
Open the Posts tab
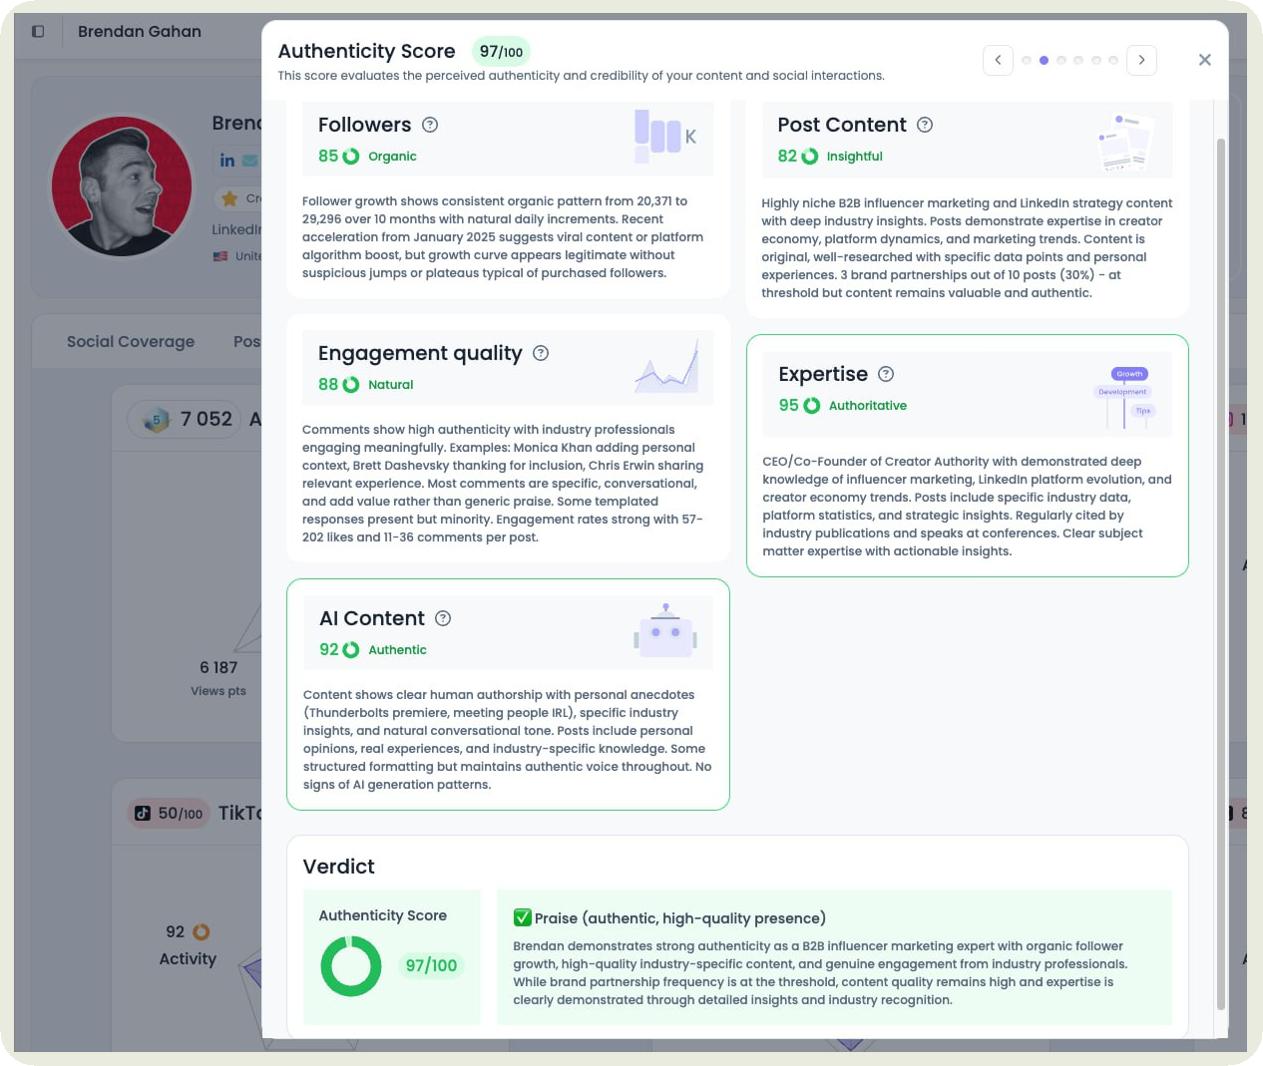click(x=250, y=342)
